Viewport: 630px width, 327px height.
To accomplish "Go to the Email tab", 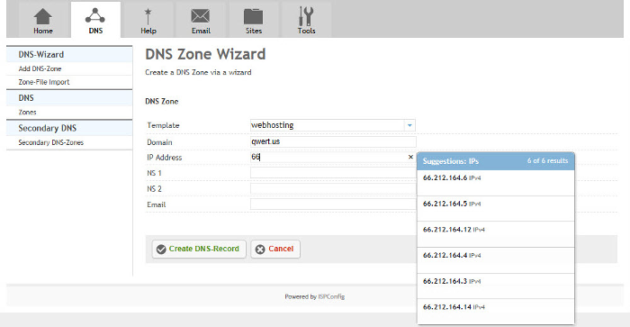I will [201, 20].
